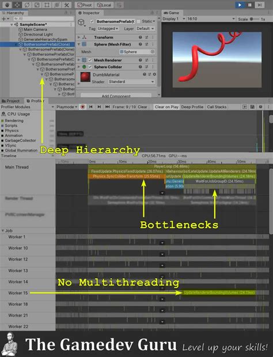
Task: Open the Shader Standard dropdown
Action: pos(131,82)
